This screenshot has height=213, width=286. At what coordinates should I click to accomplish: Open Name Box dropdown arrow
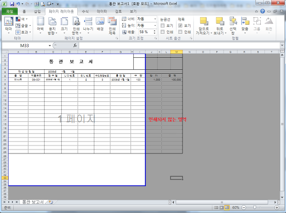[x=50, y=45]
